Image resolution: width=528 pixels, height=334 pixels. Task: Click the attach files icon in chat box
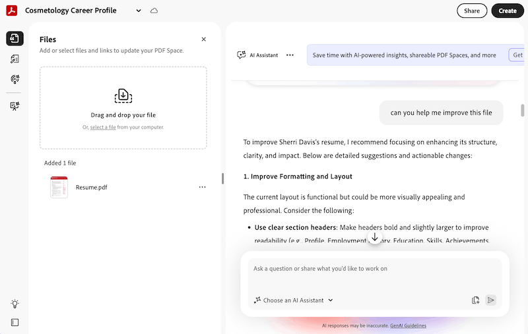click(x=475, y=300)
